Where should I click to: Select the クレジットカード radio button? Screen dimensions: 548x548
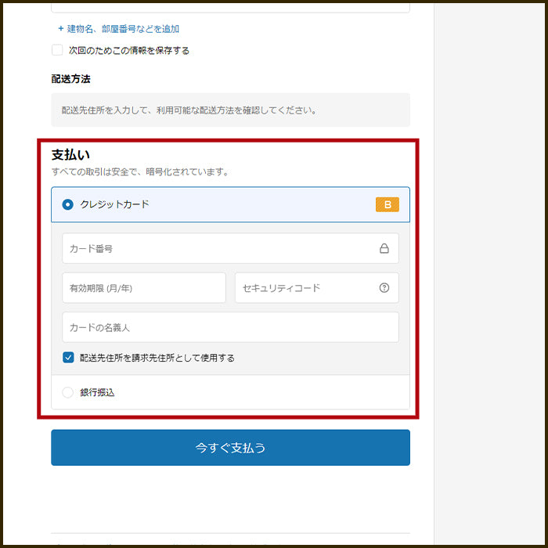[x=68, y=204]
